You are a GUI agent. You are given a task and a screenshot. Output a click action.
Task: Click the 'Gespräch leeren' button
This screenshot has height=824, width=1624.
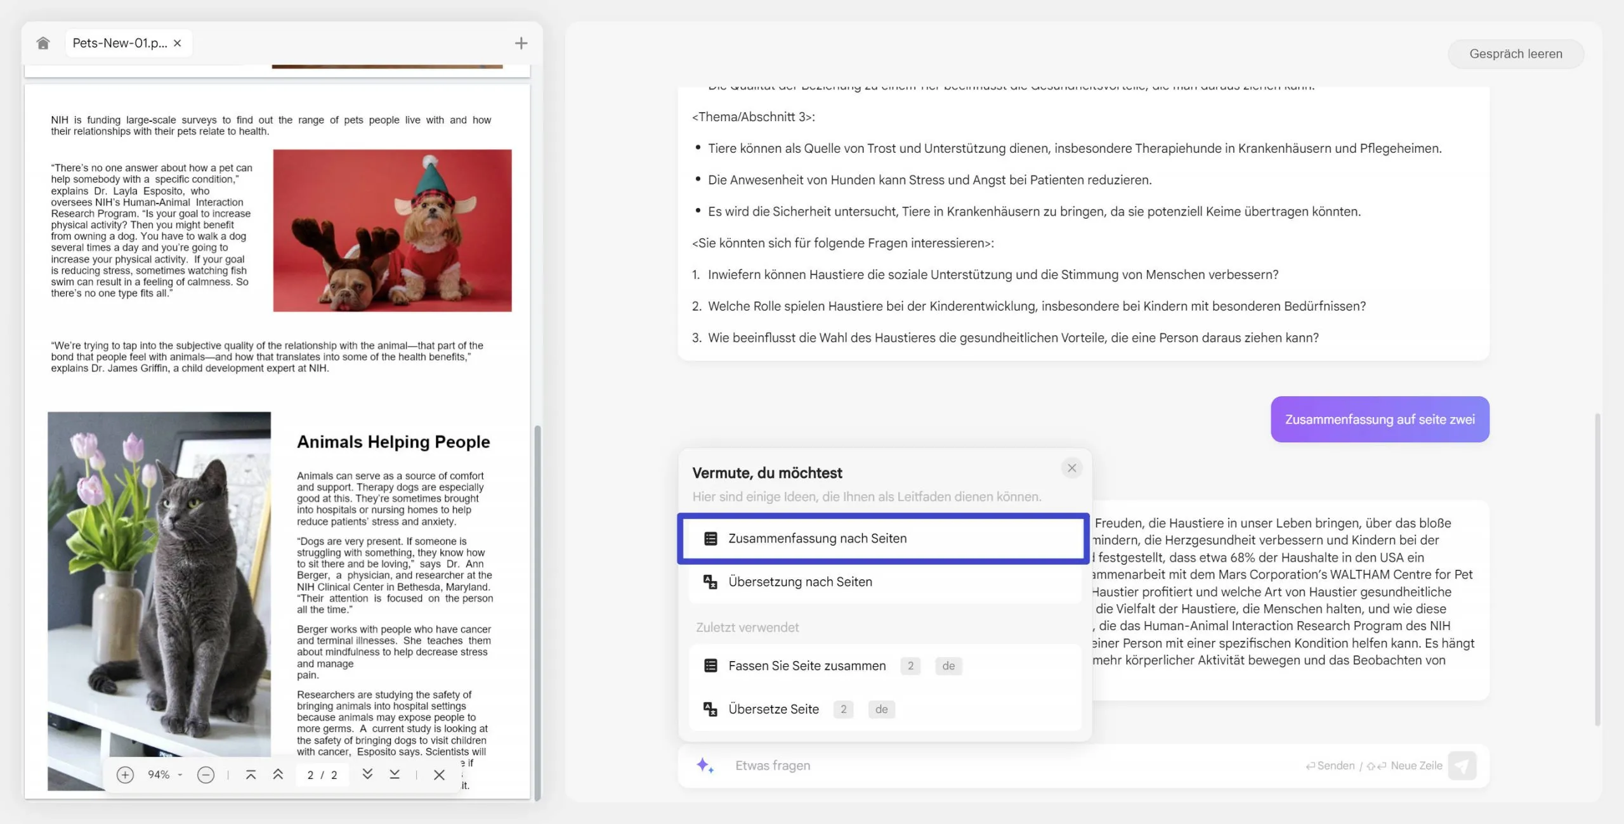pyautogui.click(x=1516, y=54)
